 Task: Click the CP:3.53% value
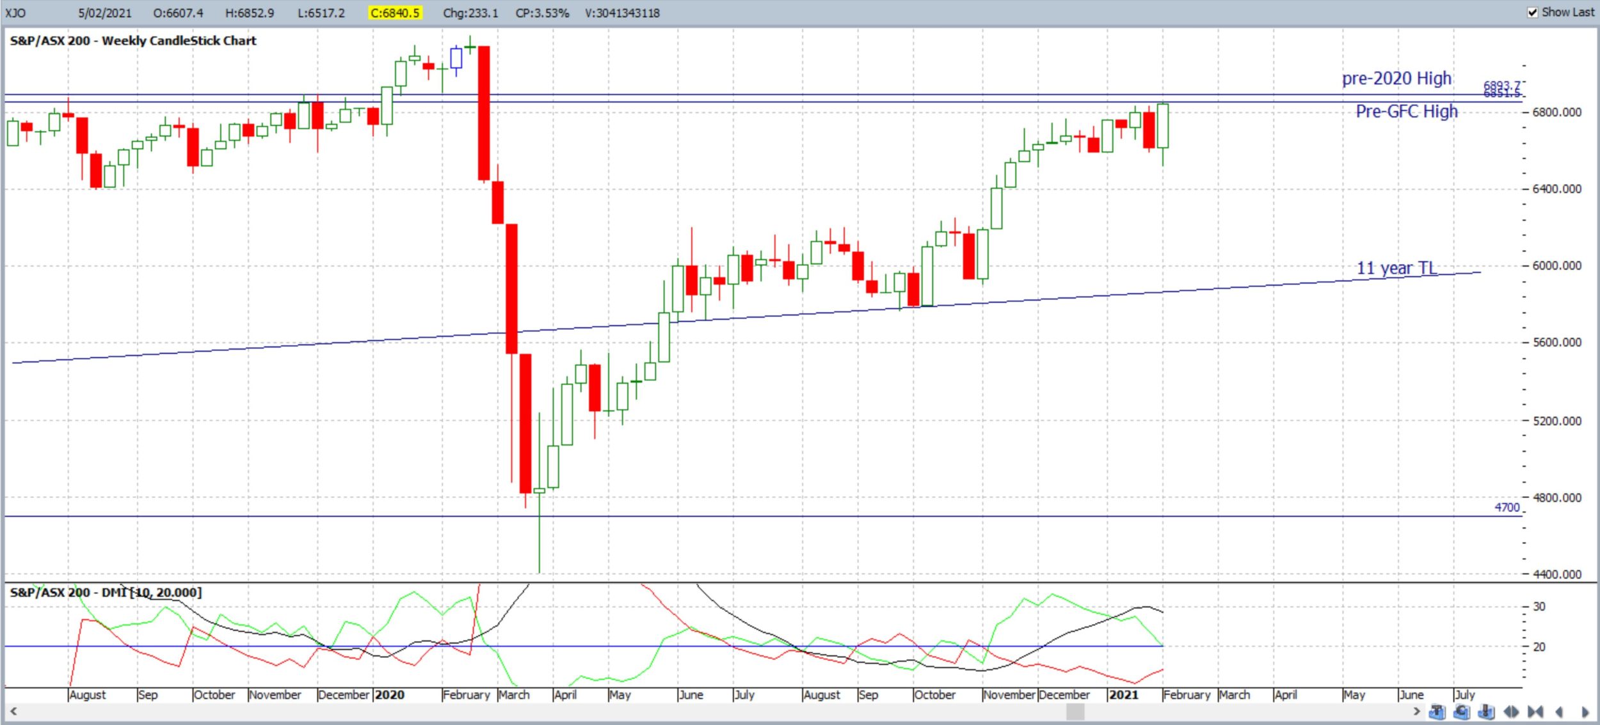click(542, 13)
